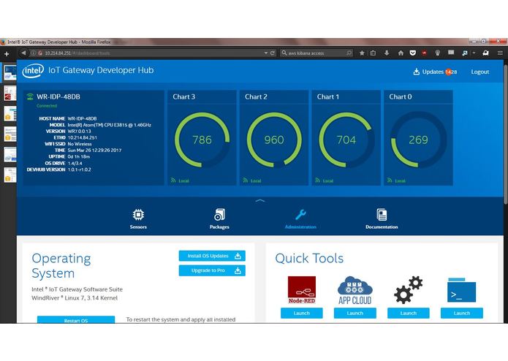The height and width of the screenshot is (361, 508).
Task: Select the first tab thumbnail in sidebar
Action: [10, 72]
